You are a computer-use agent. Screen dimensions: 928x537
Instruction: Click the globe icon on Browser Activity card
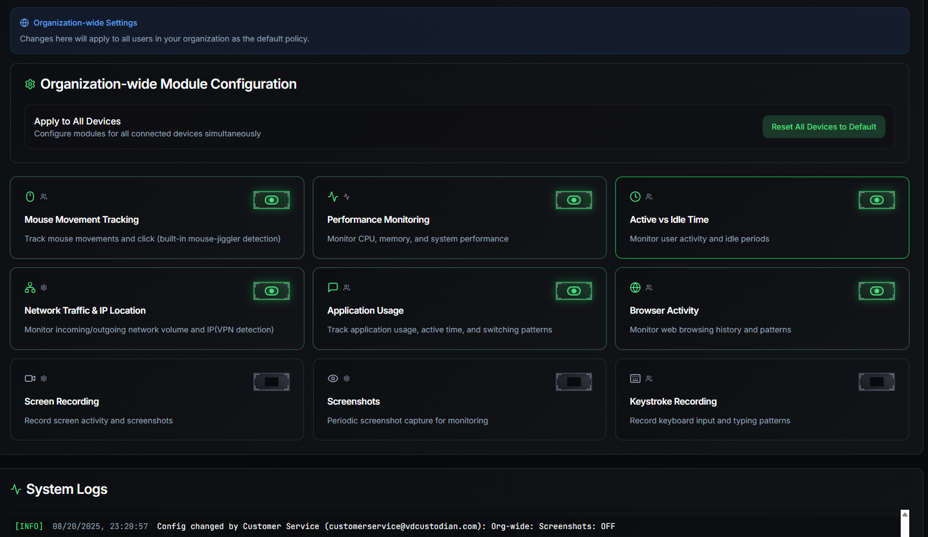pos(635,288)
